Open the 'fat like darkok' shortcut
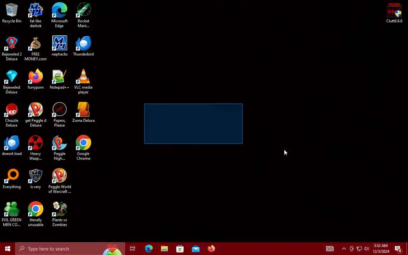The height and width of the screenshot is (255, 408). pyautogui.click(x=36, y=15)
